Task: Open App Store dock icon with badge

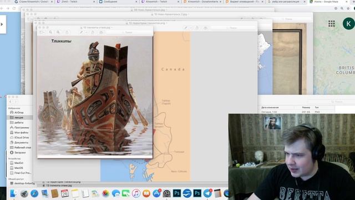Action: [156, 193]
